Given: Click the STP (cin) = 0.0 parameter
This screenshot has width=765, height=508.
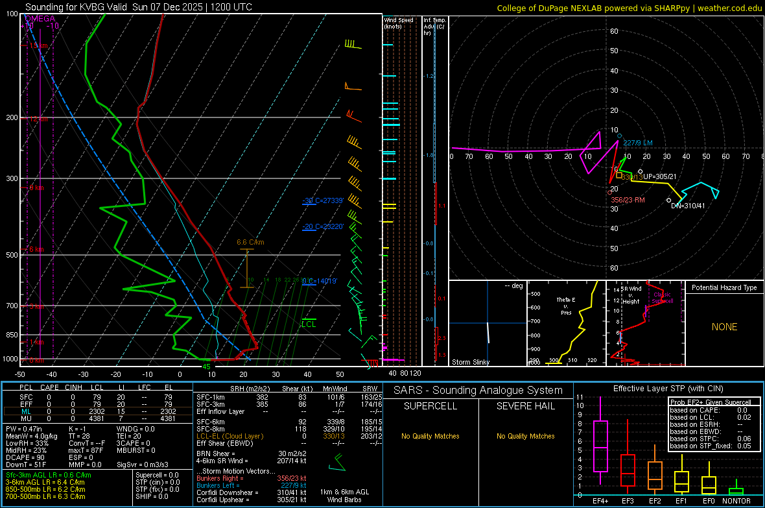Looking at the screenshot, I should 158,482.
